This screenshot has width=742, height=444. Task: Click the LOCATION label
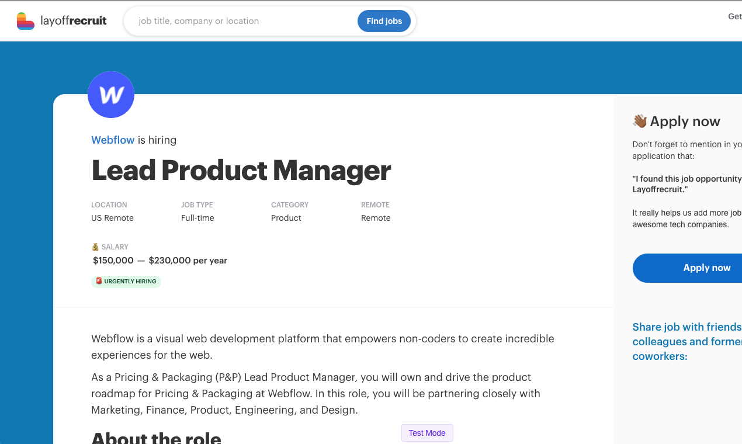click(x=109, y=205)
